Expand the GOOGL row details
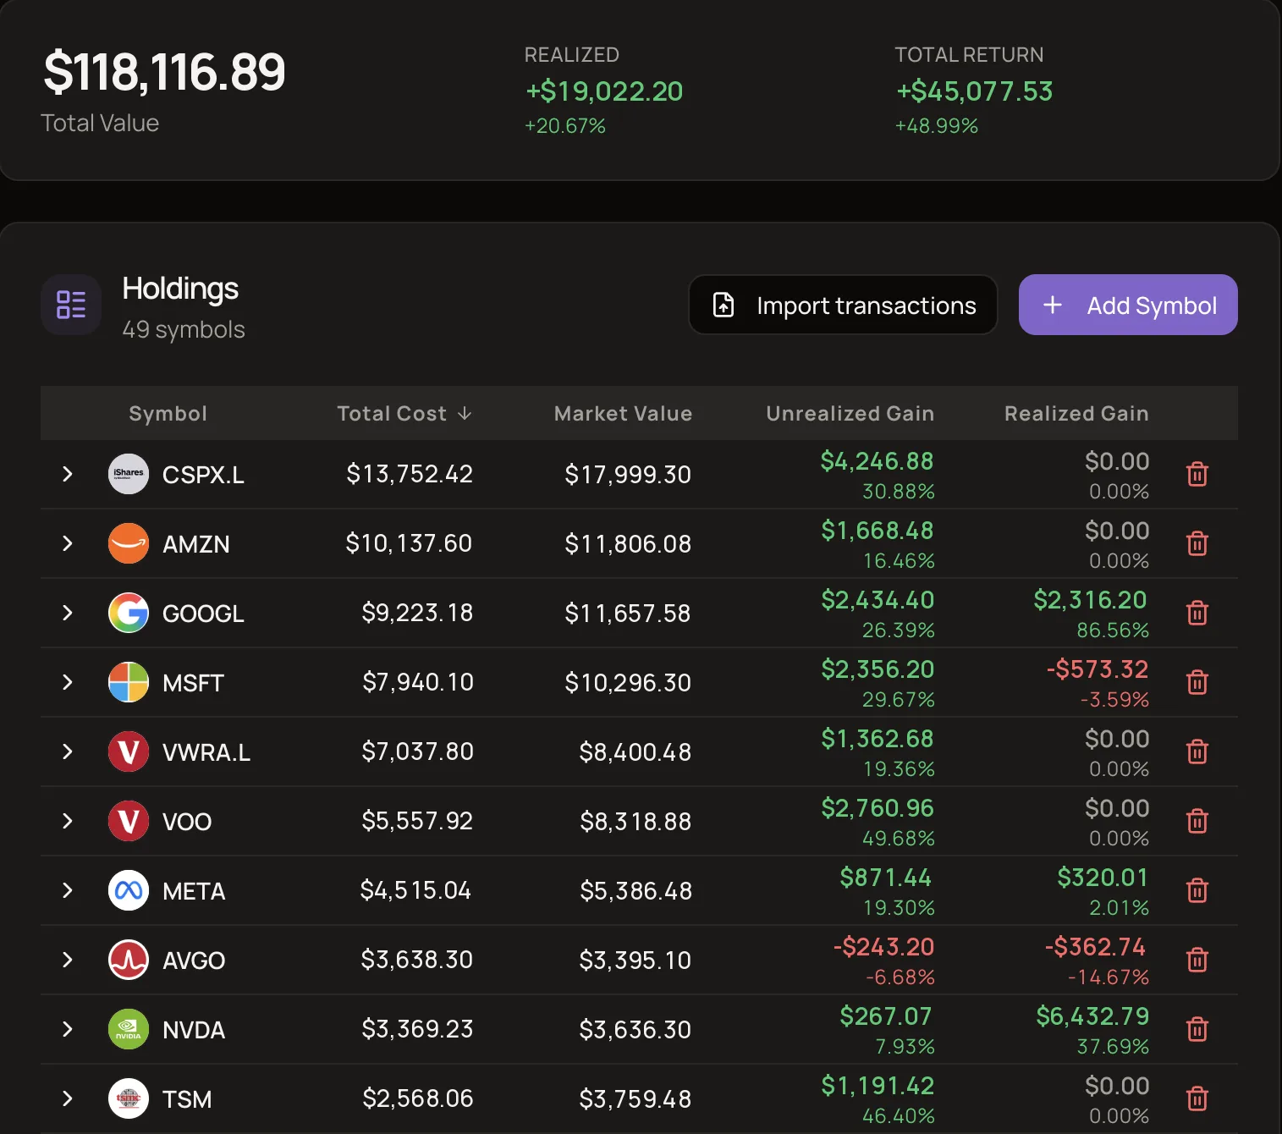The height and width of the screenshot is (1134, 1282). click(68, 613)
